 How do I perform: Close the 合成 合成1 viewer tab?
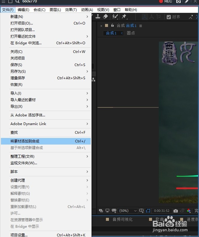[101, 26]
